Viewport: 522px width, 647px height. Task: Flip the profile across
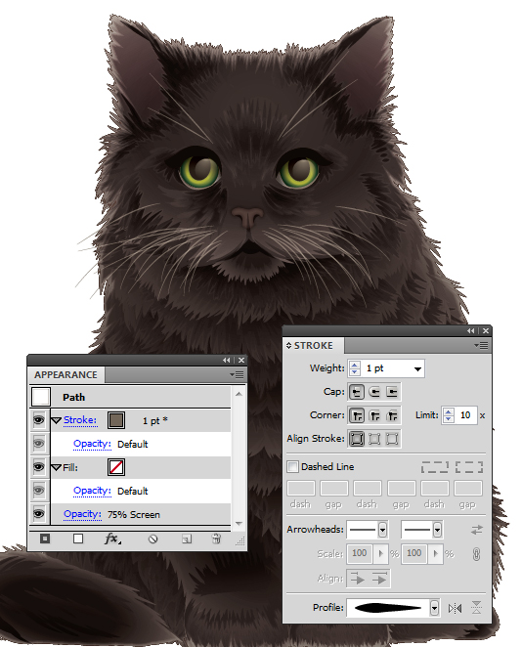476,607
